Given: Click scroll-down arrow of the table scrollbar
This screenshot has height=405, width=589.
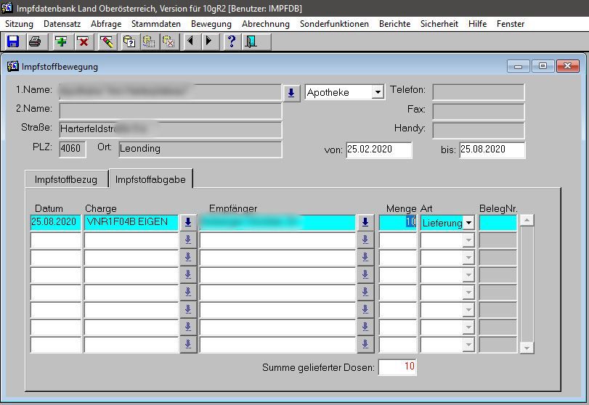Looking at the screenshot, I should pyautogui.click(x=527, y=348).
